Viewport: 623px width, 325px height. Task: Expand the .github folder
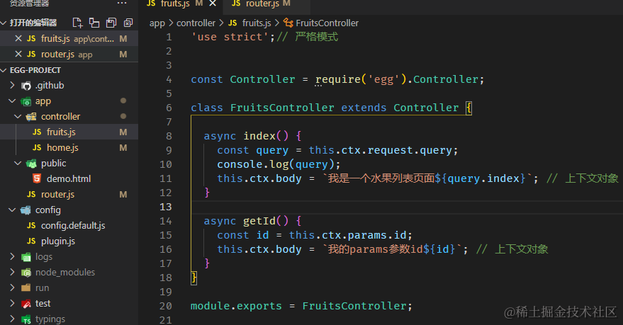pyautogui.click(x=12, y=85)
